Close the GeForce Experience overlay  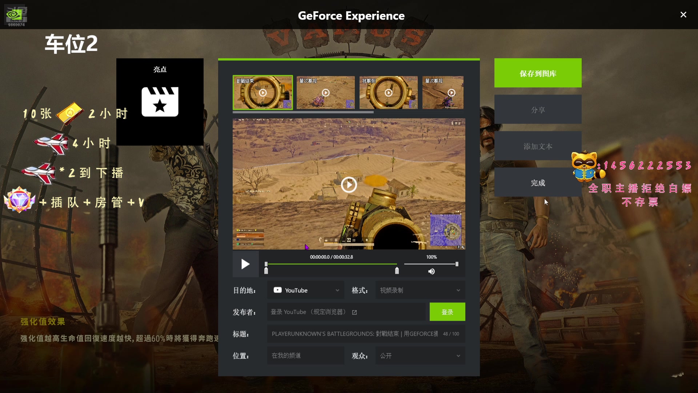683,15
